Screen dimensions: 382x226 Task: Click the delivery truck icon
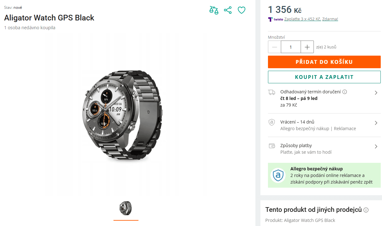271,92
